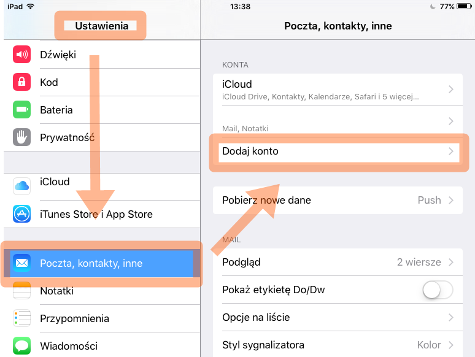Tap the Prywatność hand icon
Screen dimensions: 475x357
[22, 137]
